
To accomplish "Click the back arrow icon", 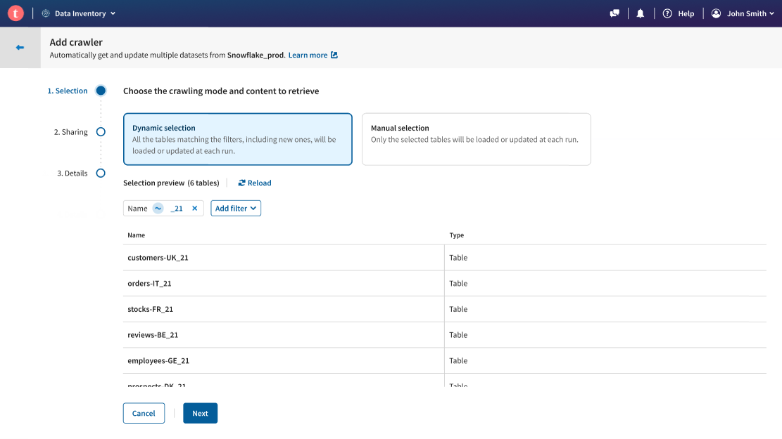I will (20, 48).
